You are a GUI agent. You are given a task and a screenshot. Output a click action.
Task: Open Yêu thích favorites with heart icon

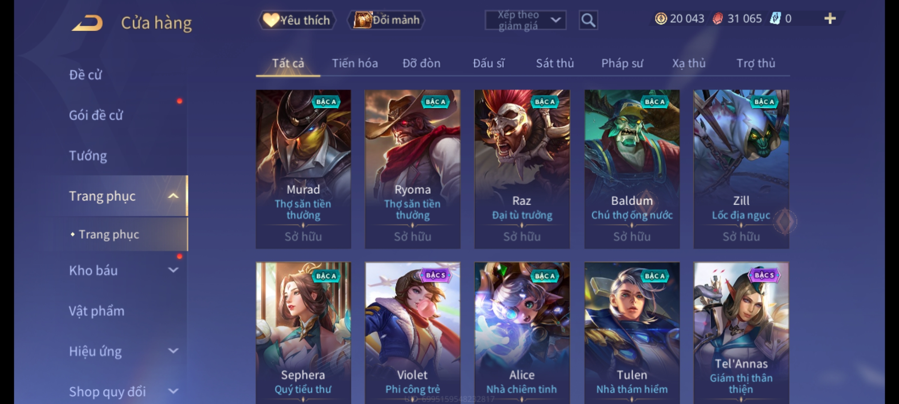(x=297, y=20)
